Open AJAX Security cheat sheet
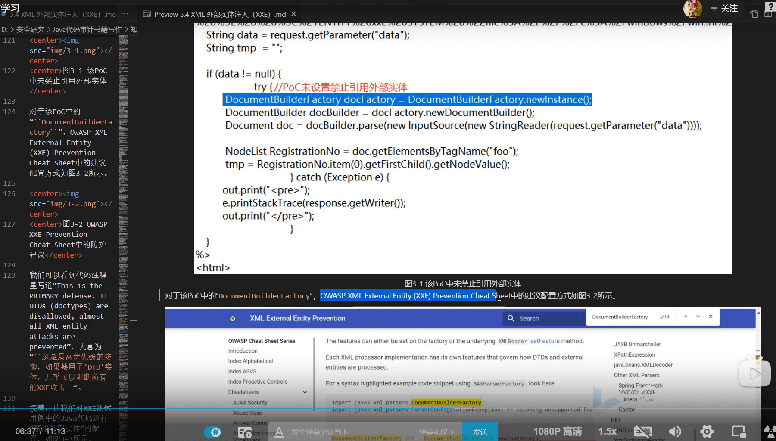The width and height of the screenshot is (776, 441). (250, 403)
